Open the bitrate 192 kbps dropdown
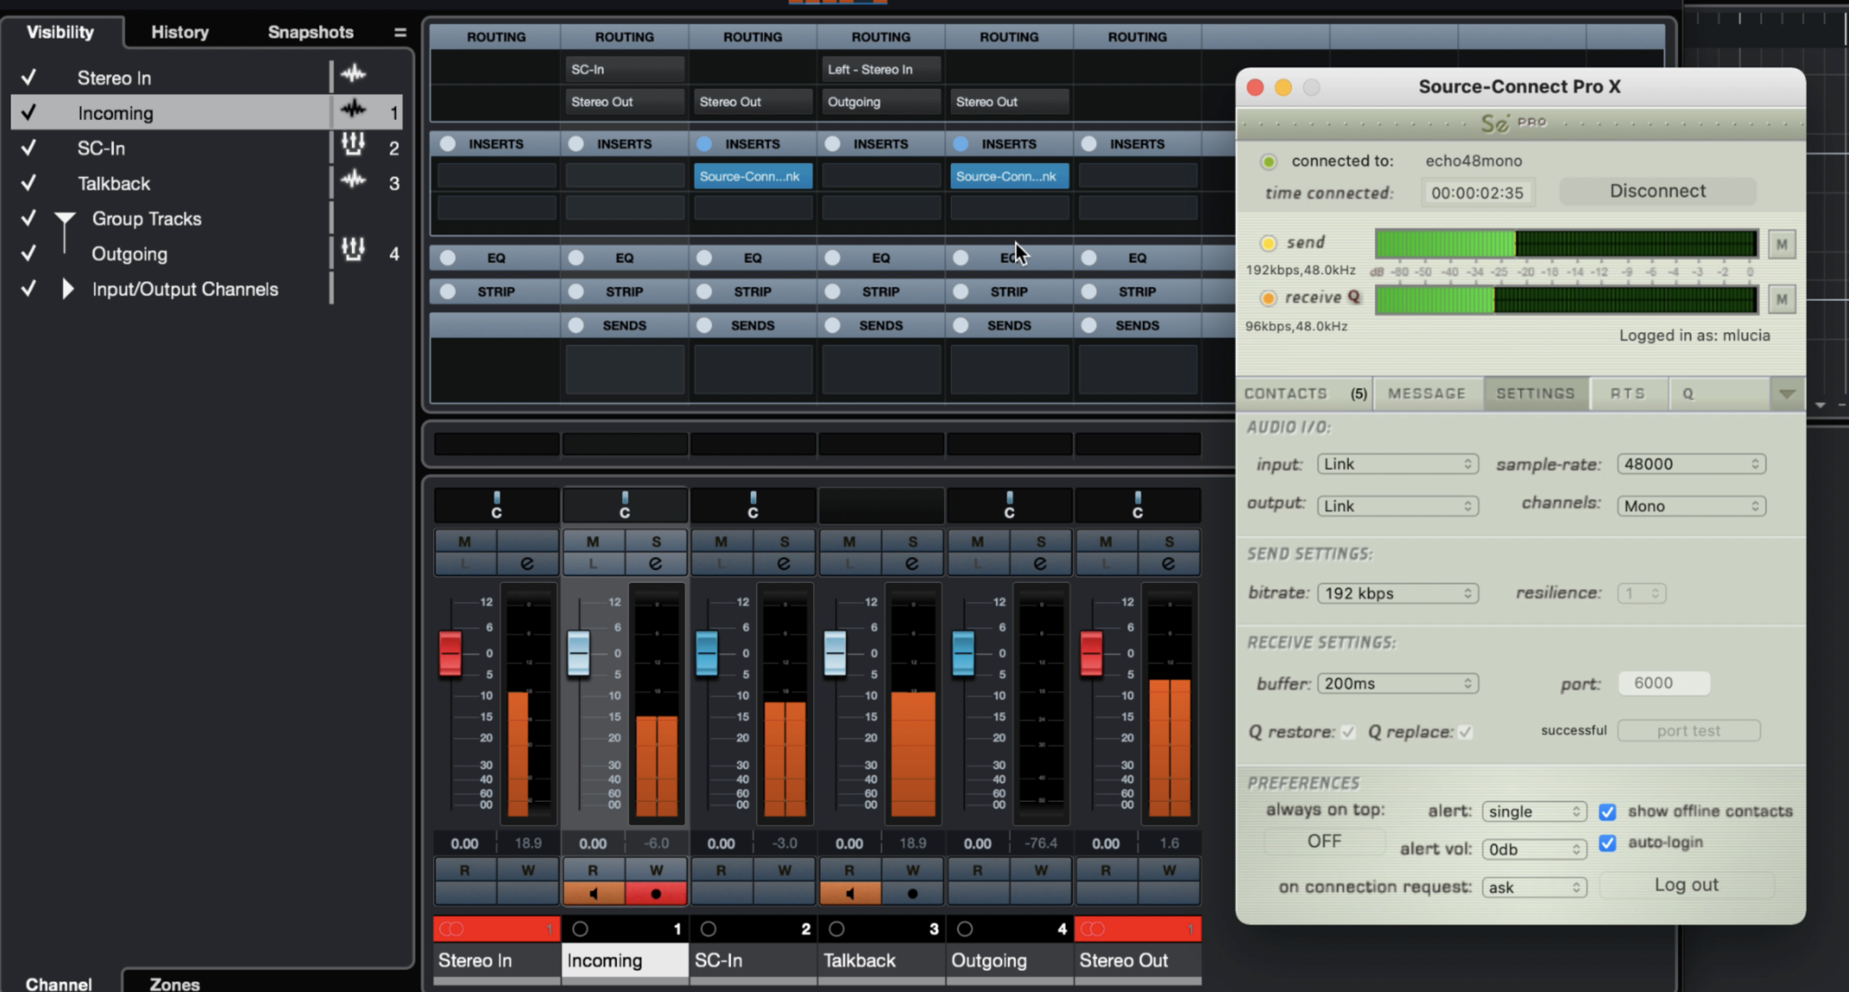The width and height of the screenshot is (1849, 992). (1397, 593)
